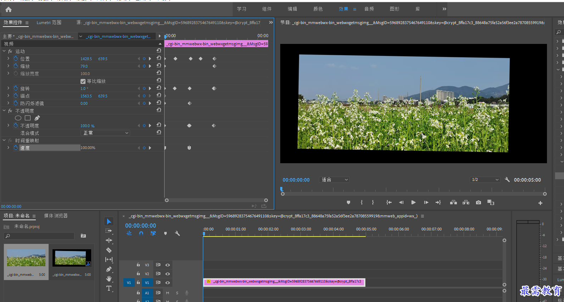Open the playback resolution 1/2 dropdown
The image size is (564, 302).
485,180
